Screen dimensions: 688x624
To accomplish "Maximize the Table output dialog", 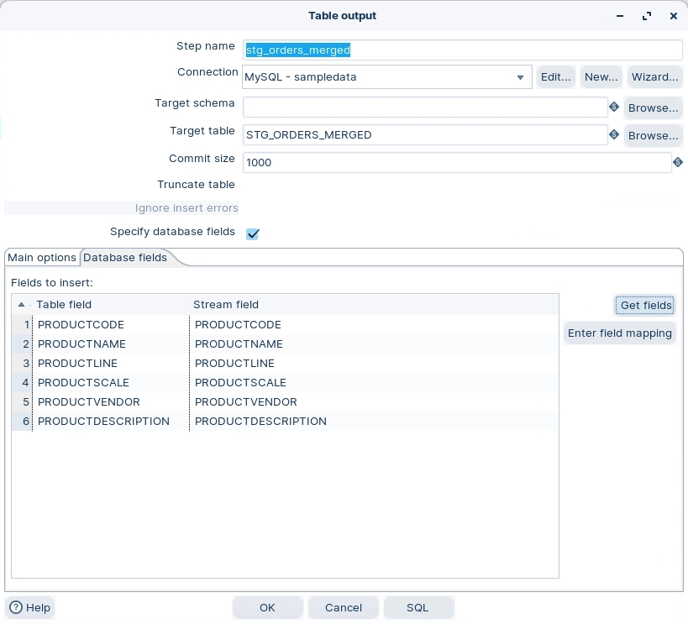I will [646, 16].
